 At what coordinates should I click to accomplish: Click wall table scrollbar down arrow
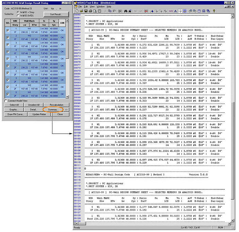(67, 97)
